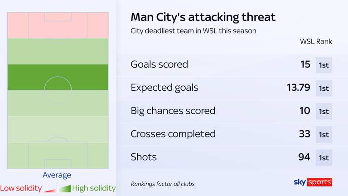Click the Crosses completed value 33

(x=304, y=134)
